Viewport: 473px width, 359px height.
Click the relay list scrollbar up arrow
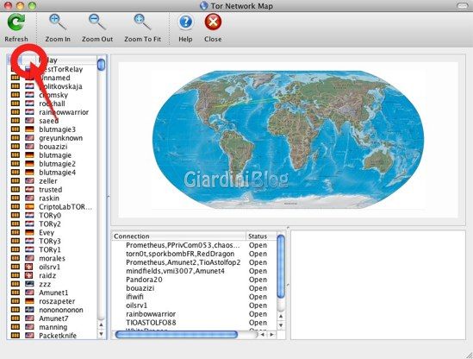(102, 324)
